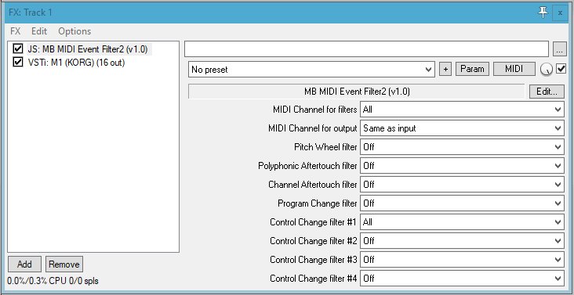
Task: Open Control Change filter #4 dropdown
Action: coord(462,279)
